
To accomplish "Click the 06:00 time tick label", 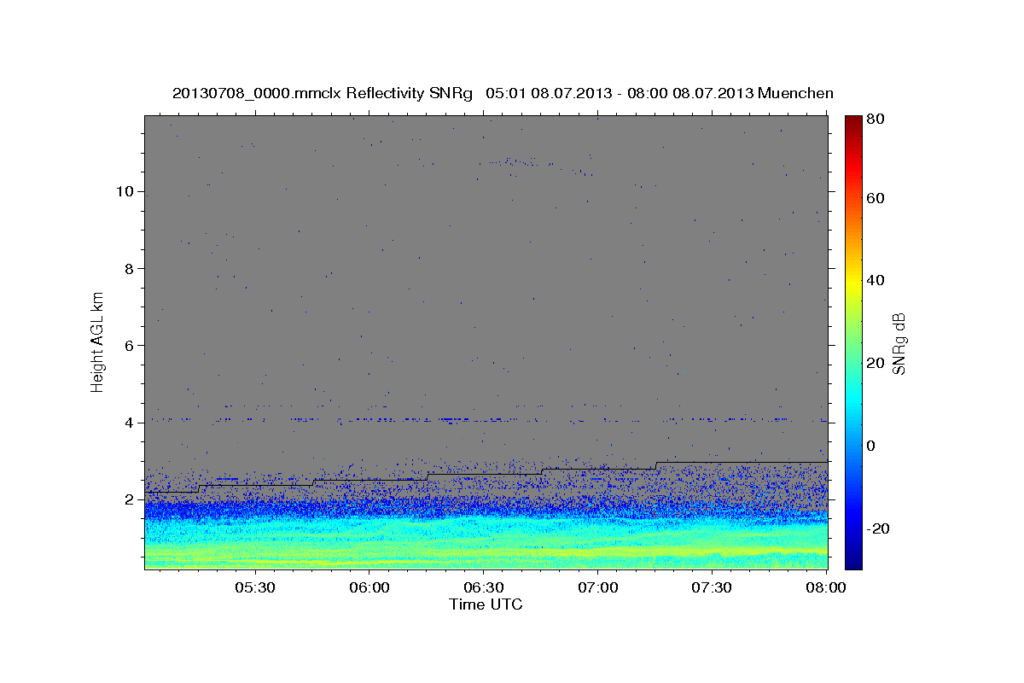I will pos(369,588).
